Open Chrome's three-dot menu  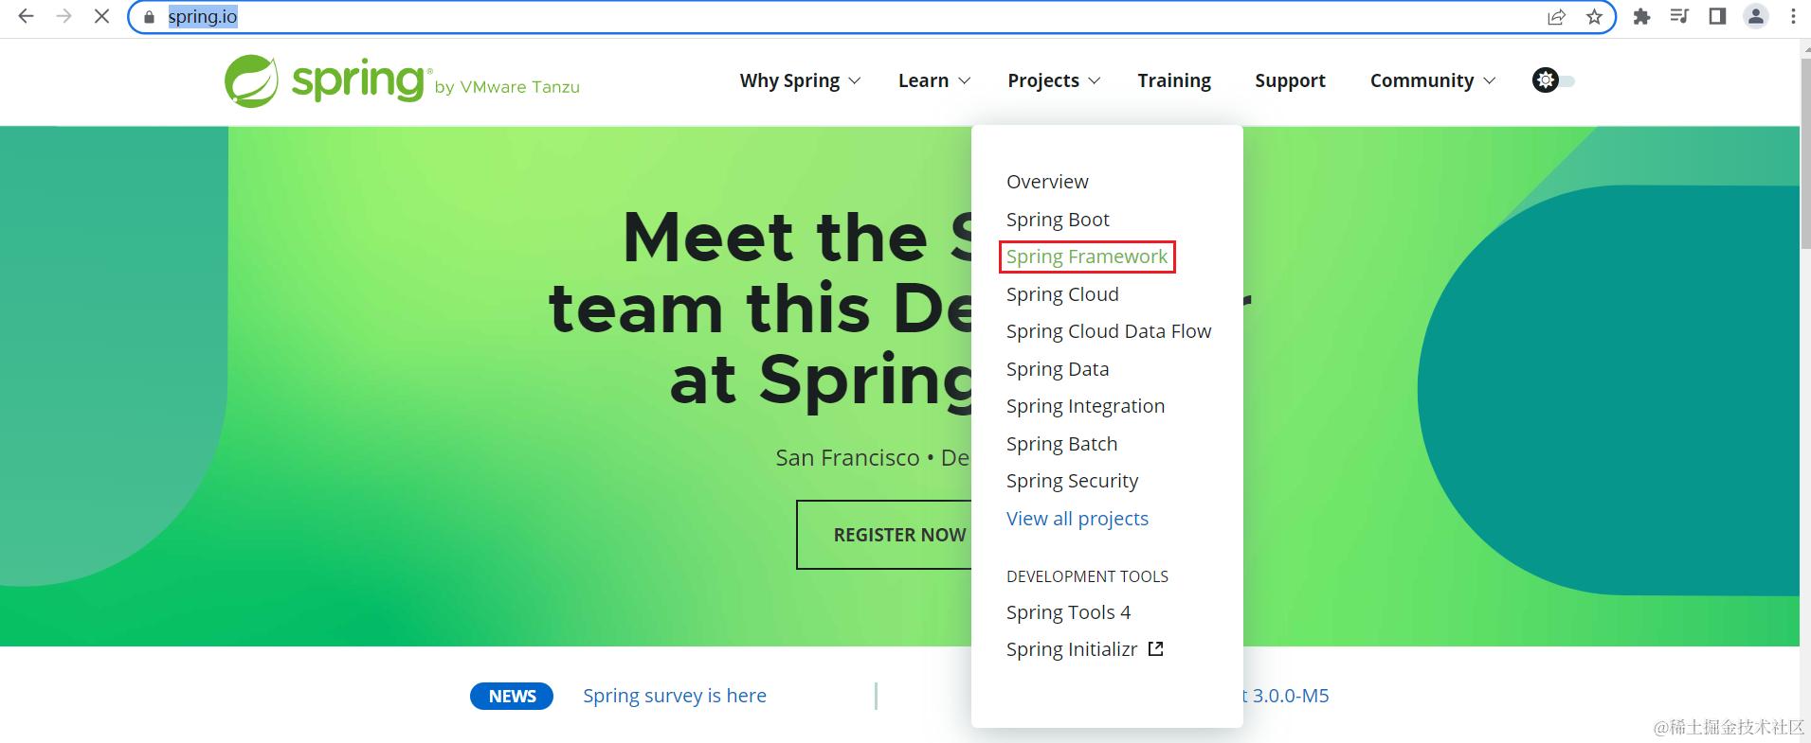click(1793, 16)
